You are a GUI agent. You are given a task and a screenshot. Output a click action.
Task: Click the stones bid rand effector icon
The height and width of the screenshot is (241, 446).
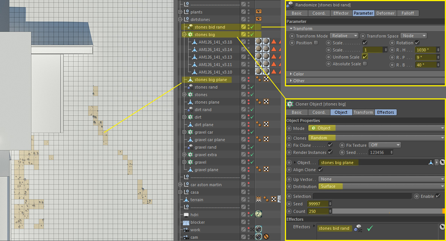coord(190,27)
